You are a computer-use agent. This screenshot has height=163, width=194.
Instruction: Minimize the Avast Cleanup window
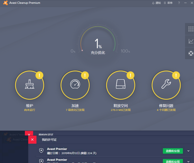pos(185,3)
